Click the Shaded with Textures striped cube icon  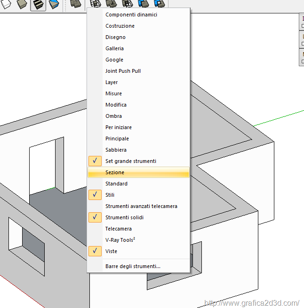point(38,5)
